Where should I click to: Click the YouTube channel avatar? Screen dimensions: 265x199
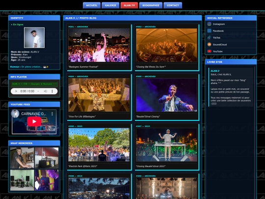point(15,114)
